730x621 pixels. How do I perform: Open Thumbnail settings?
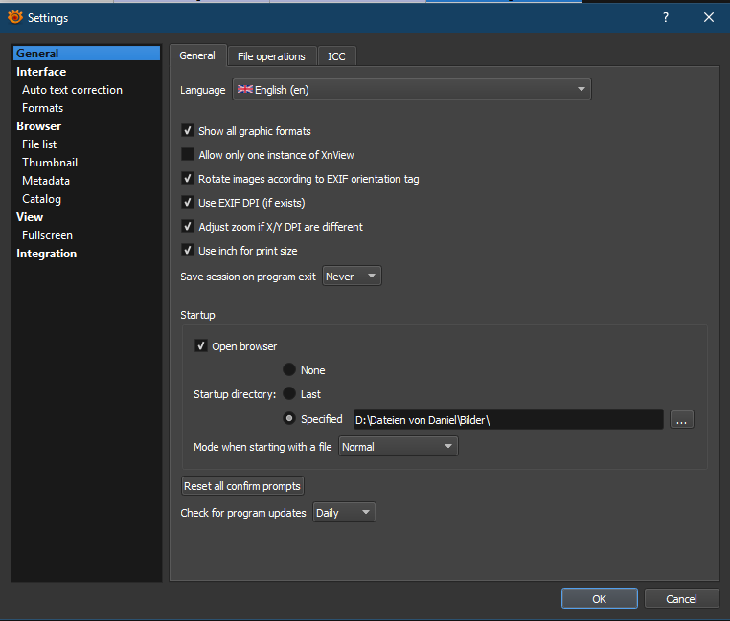click(x=50, y=163)
